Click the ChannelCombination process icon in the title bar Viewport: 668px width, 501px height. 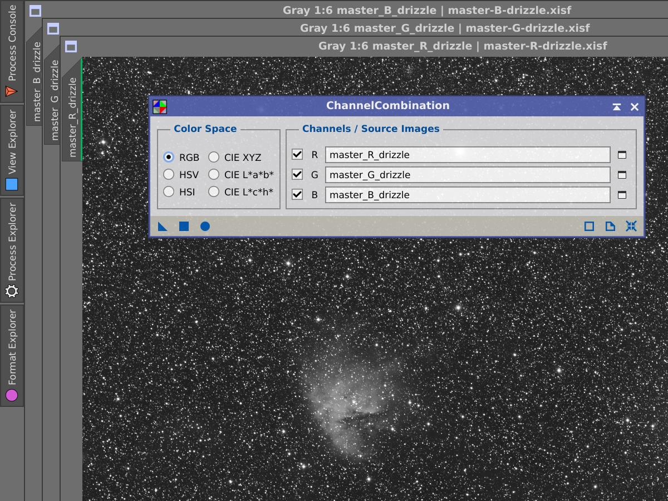click(160, 106)
